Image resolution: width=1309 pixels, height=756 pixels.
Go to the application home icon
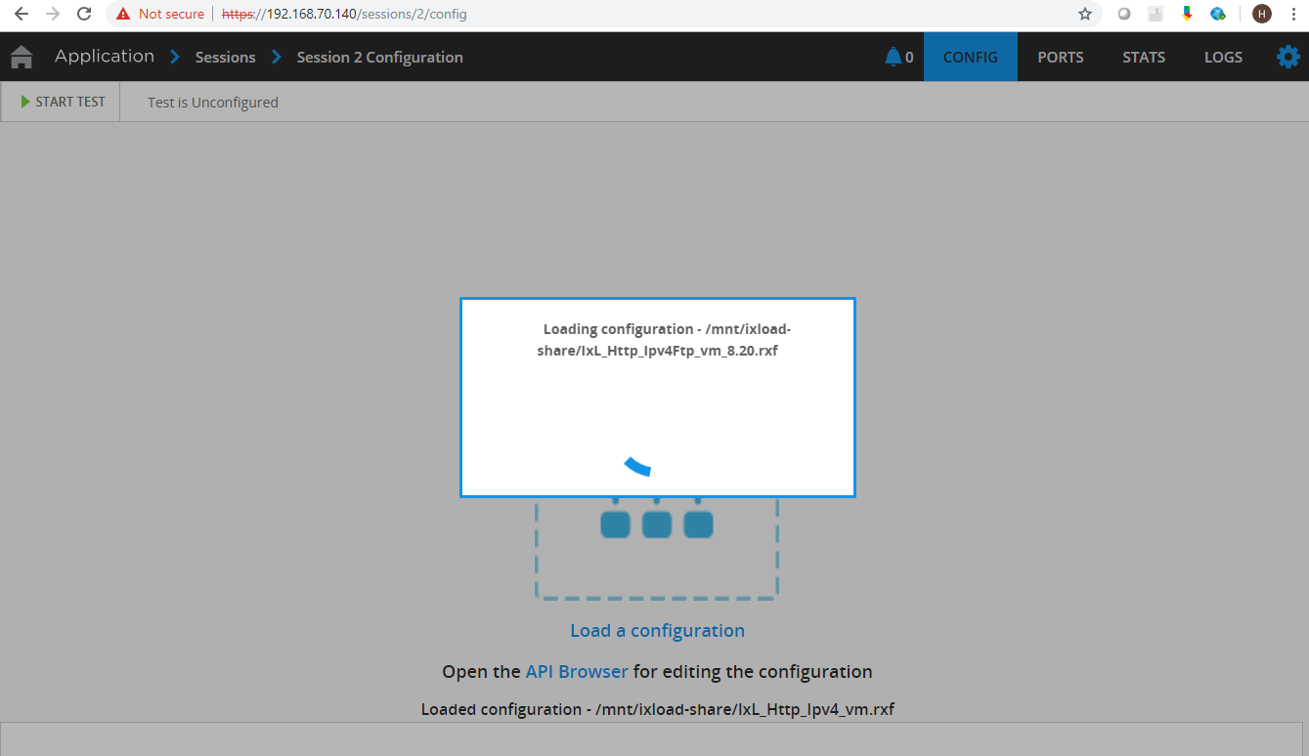tap(22, 58)
